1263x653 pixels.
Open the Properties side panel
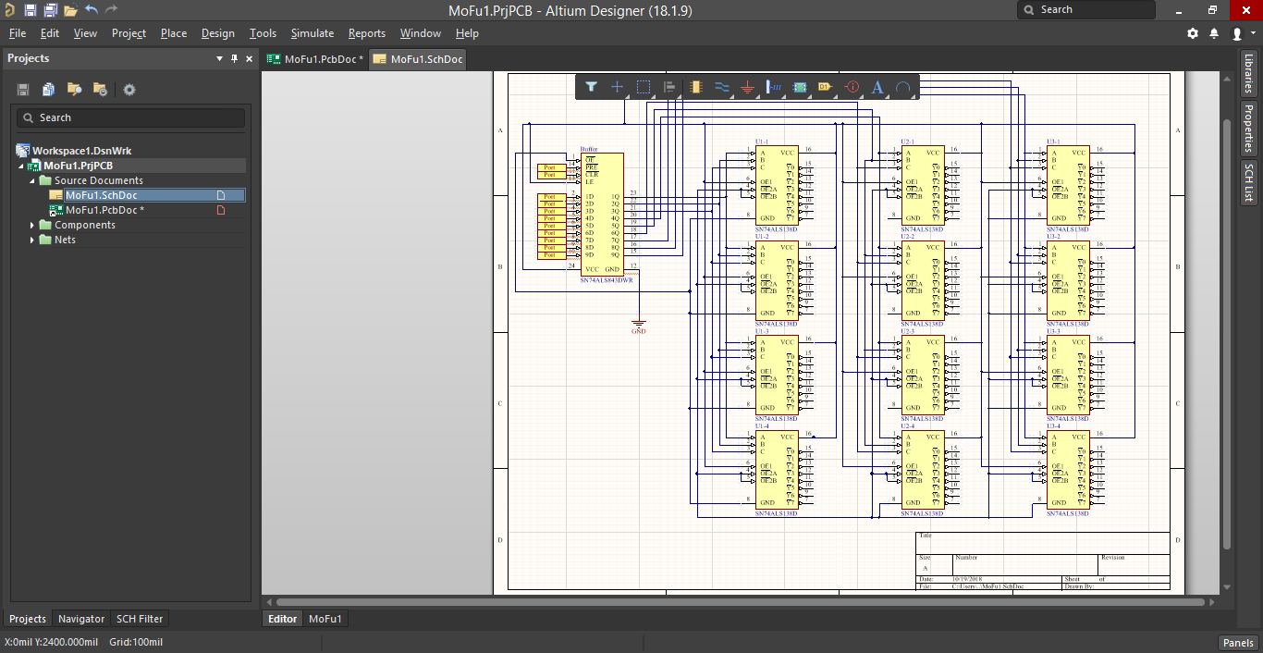pos(1249,128)
